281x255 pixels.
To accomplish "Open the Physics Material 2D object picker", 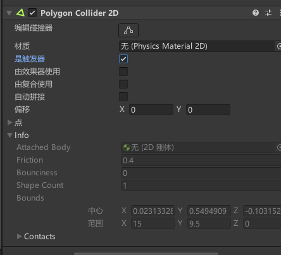I will [x=278, y=46].
